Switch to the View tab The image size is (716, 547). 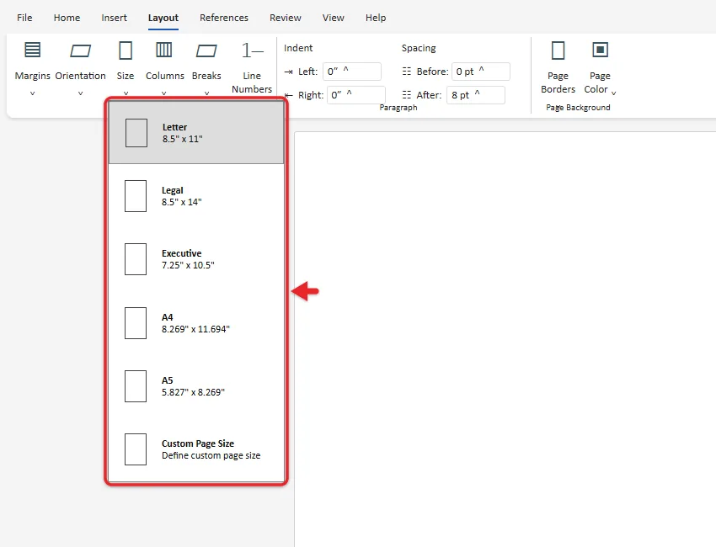coord(334,18)
